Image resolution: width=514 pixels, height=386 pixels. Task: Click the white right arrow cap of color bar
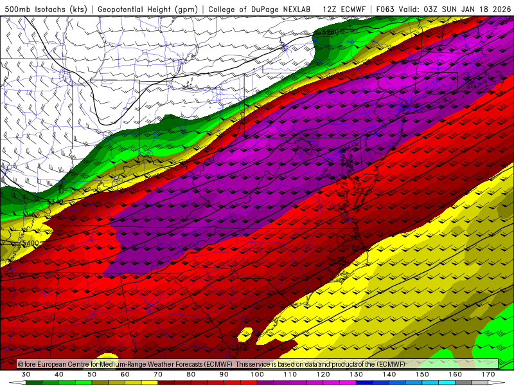[x=497, y=383]
